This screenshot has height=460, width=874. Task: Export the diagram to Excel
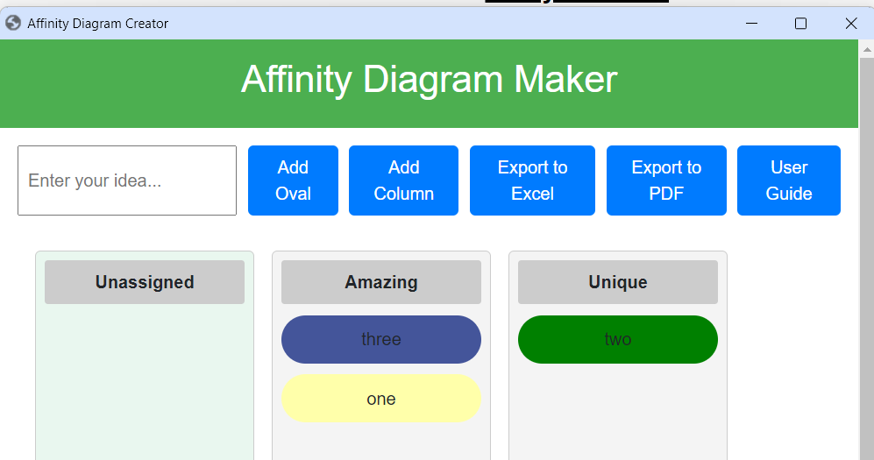tap(532, 180)
